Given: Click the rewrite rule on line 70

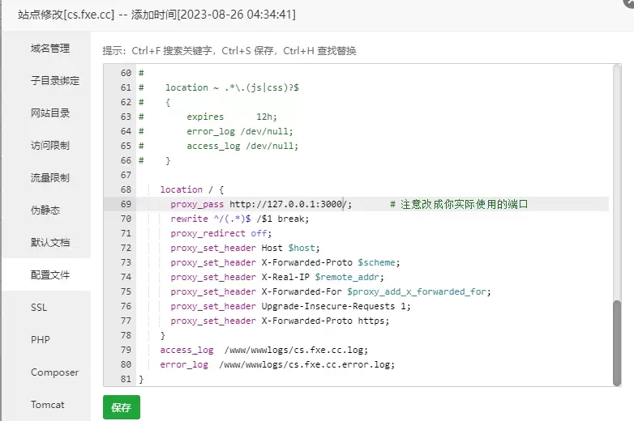Looking at the screenshot, I should [x=239, y=219].
